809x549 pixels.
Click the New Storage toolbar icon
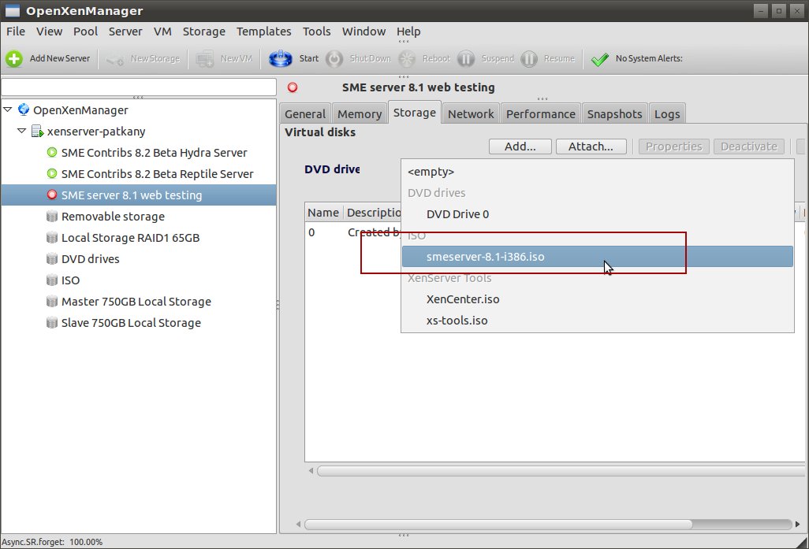pos(114,59)
